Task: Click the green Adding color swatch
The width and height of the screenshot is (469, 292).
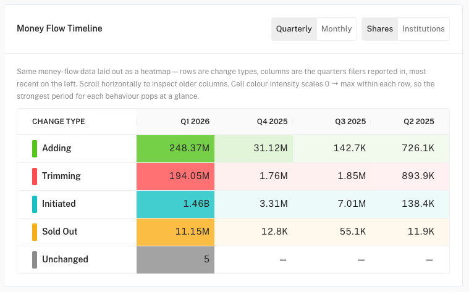Action: 35,149
